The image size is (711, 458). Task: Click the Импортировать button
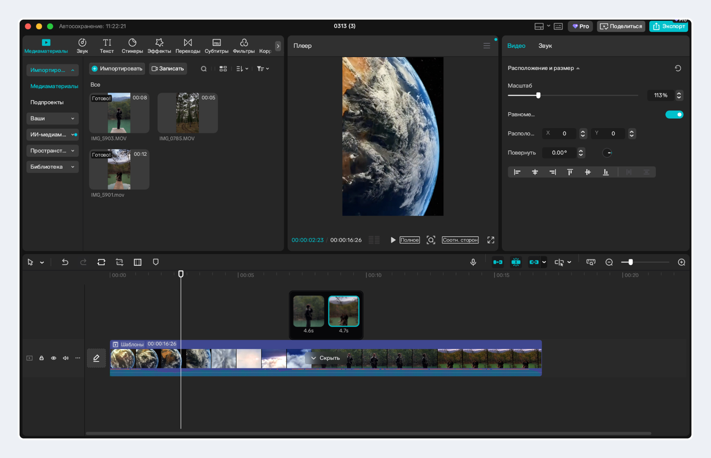coord(117,69)
